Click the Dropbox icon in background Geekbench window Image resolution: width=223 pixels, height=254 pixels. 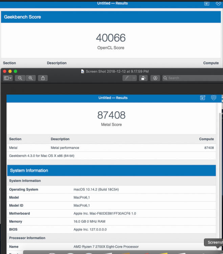pos(218,3)
